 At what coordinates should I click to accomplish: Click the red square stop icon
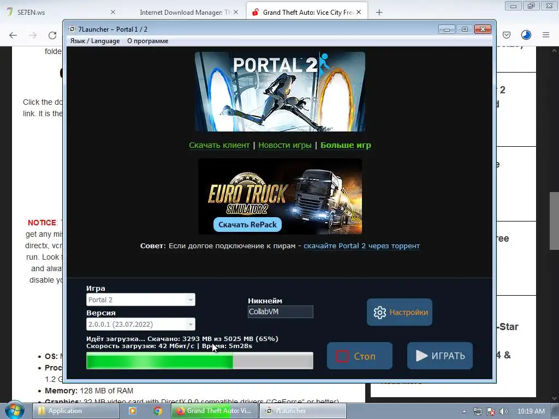tap(342, 356)
